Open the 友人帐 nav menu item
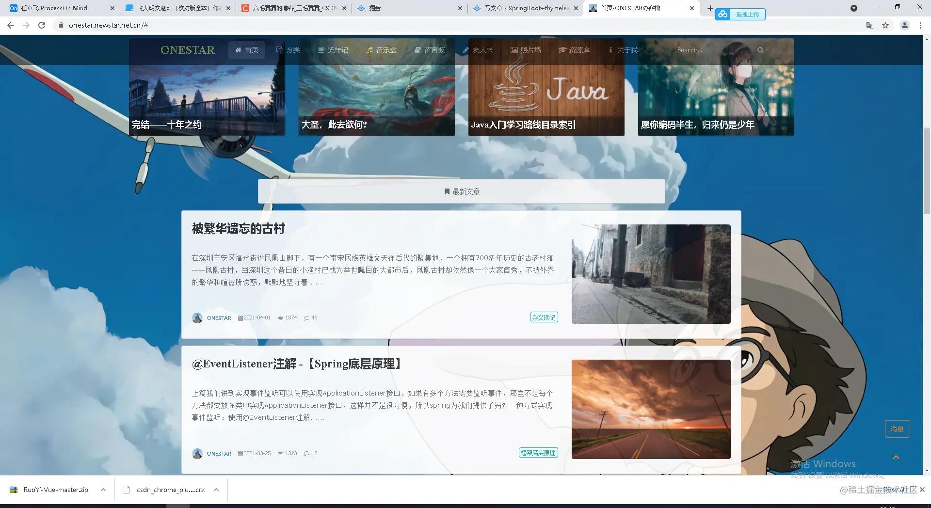 pyautogui.click(x=478, y=50)
